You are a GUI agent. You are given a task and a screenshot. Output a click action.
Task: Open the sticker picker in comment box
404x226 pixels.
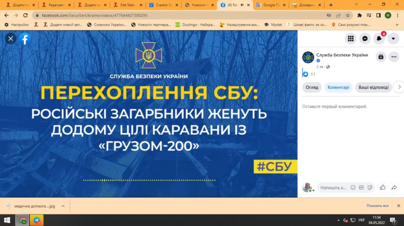click(370, 187)
